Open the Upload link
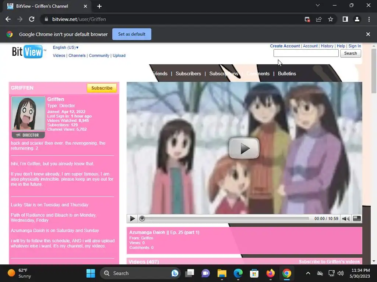This screenshot has height=282, width=377. click(x=119, y=55)
